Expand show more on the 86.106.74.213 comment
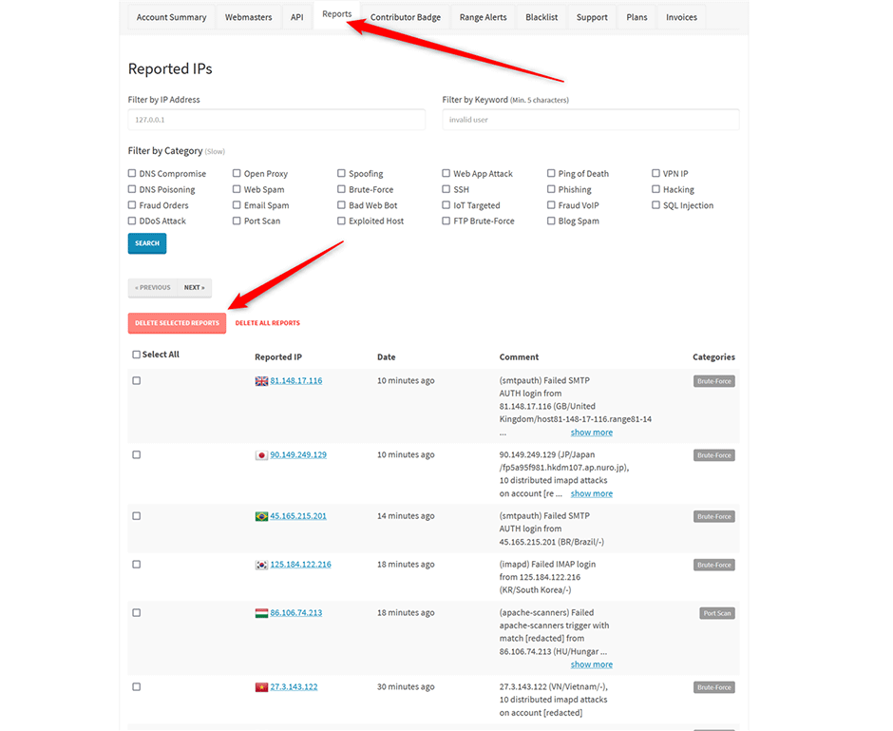 point(591,664)
